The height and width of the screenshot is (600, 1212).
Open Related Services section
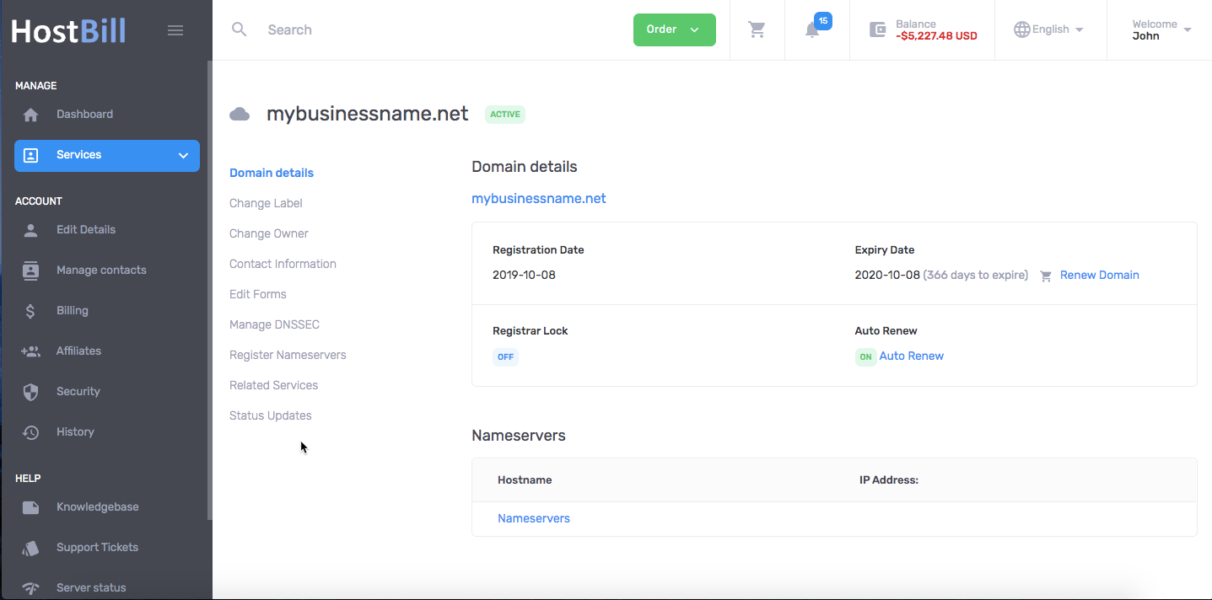[273, 385]
